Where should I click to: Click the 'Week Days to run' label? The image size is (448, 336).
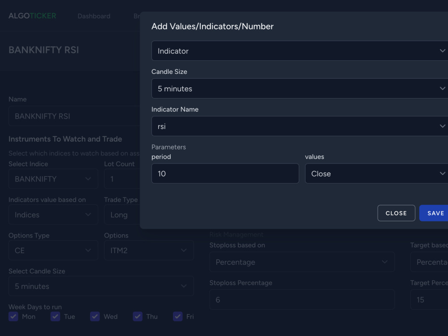click(x=35, y=307)
